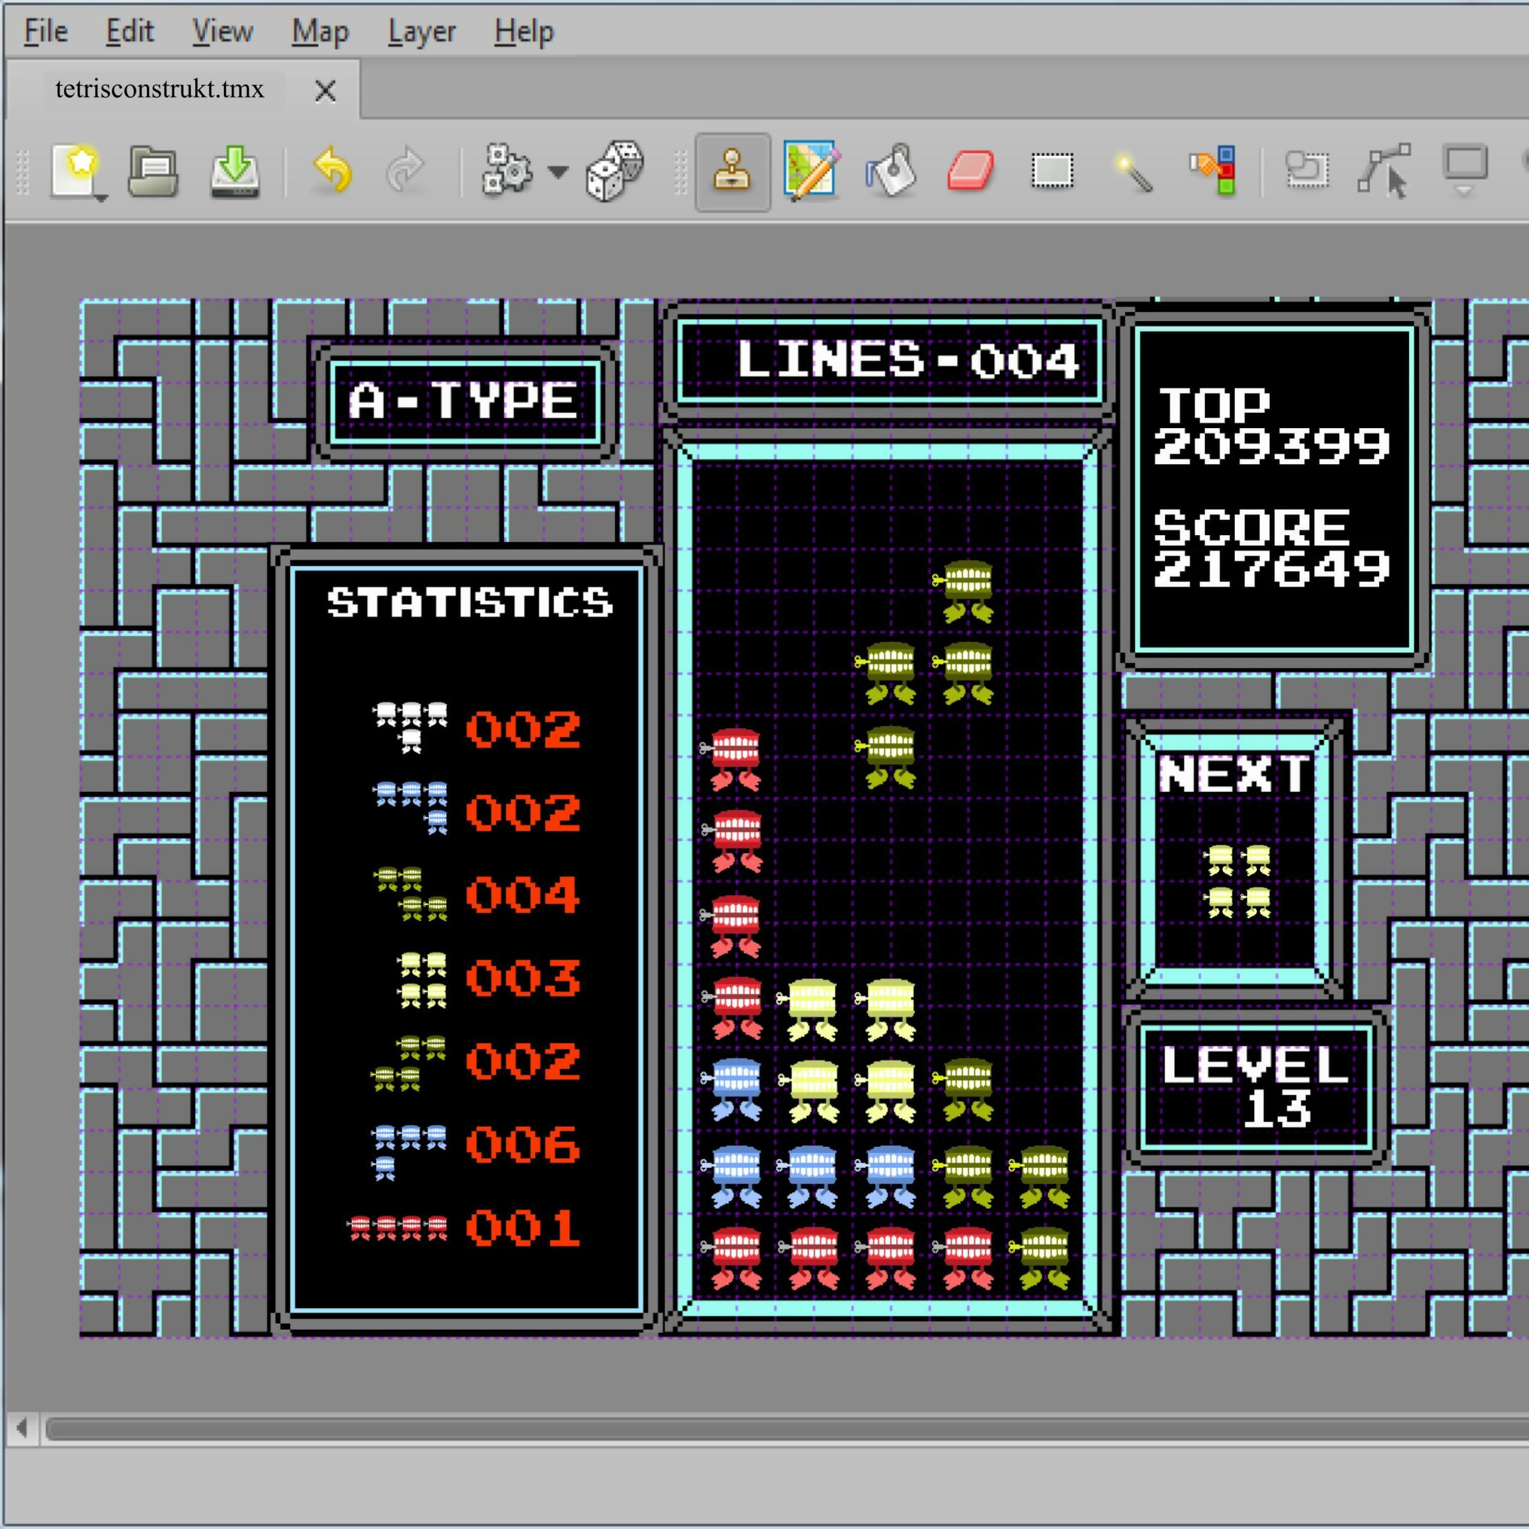Open the Map menu
Viewport: 1529px width, 1529px height.
point(320,32)
